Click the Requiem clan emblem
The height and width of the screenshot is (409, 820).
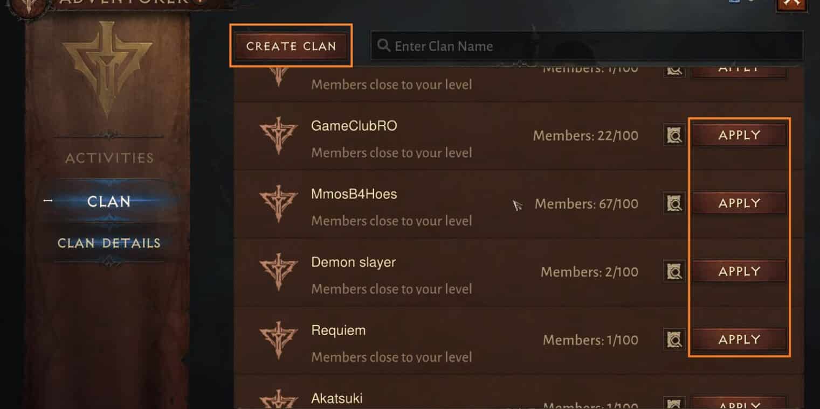278,340
